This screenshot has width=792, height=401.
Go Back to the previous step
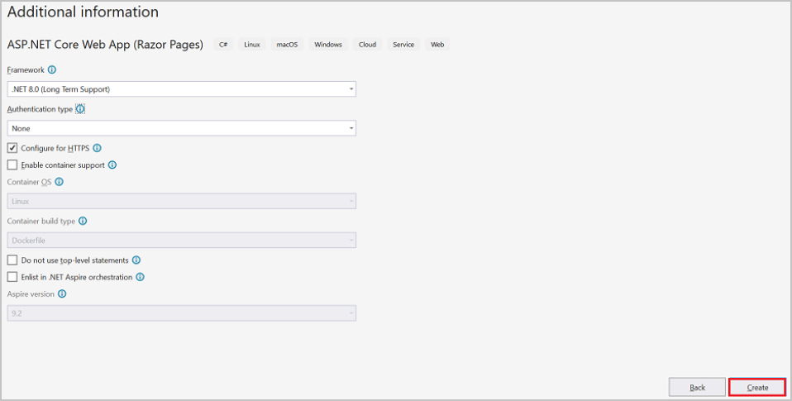[x=697, y=387]
